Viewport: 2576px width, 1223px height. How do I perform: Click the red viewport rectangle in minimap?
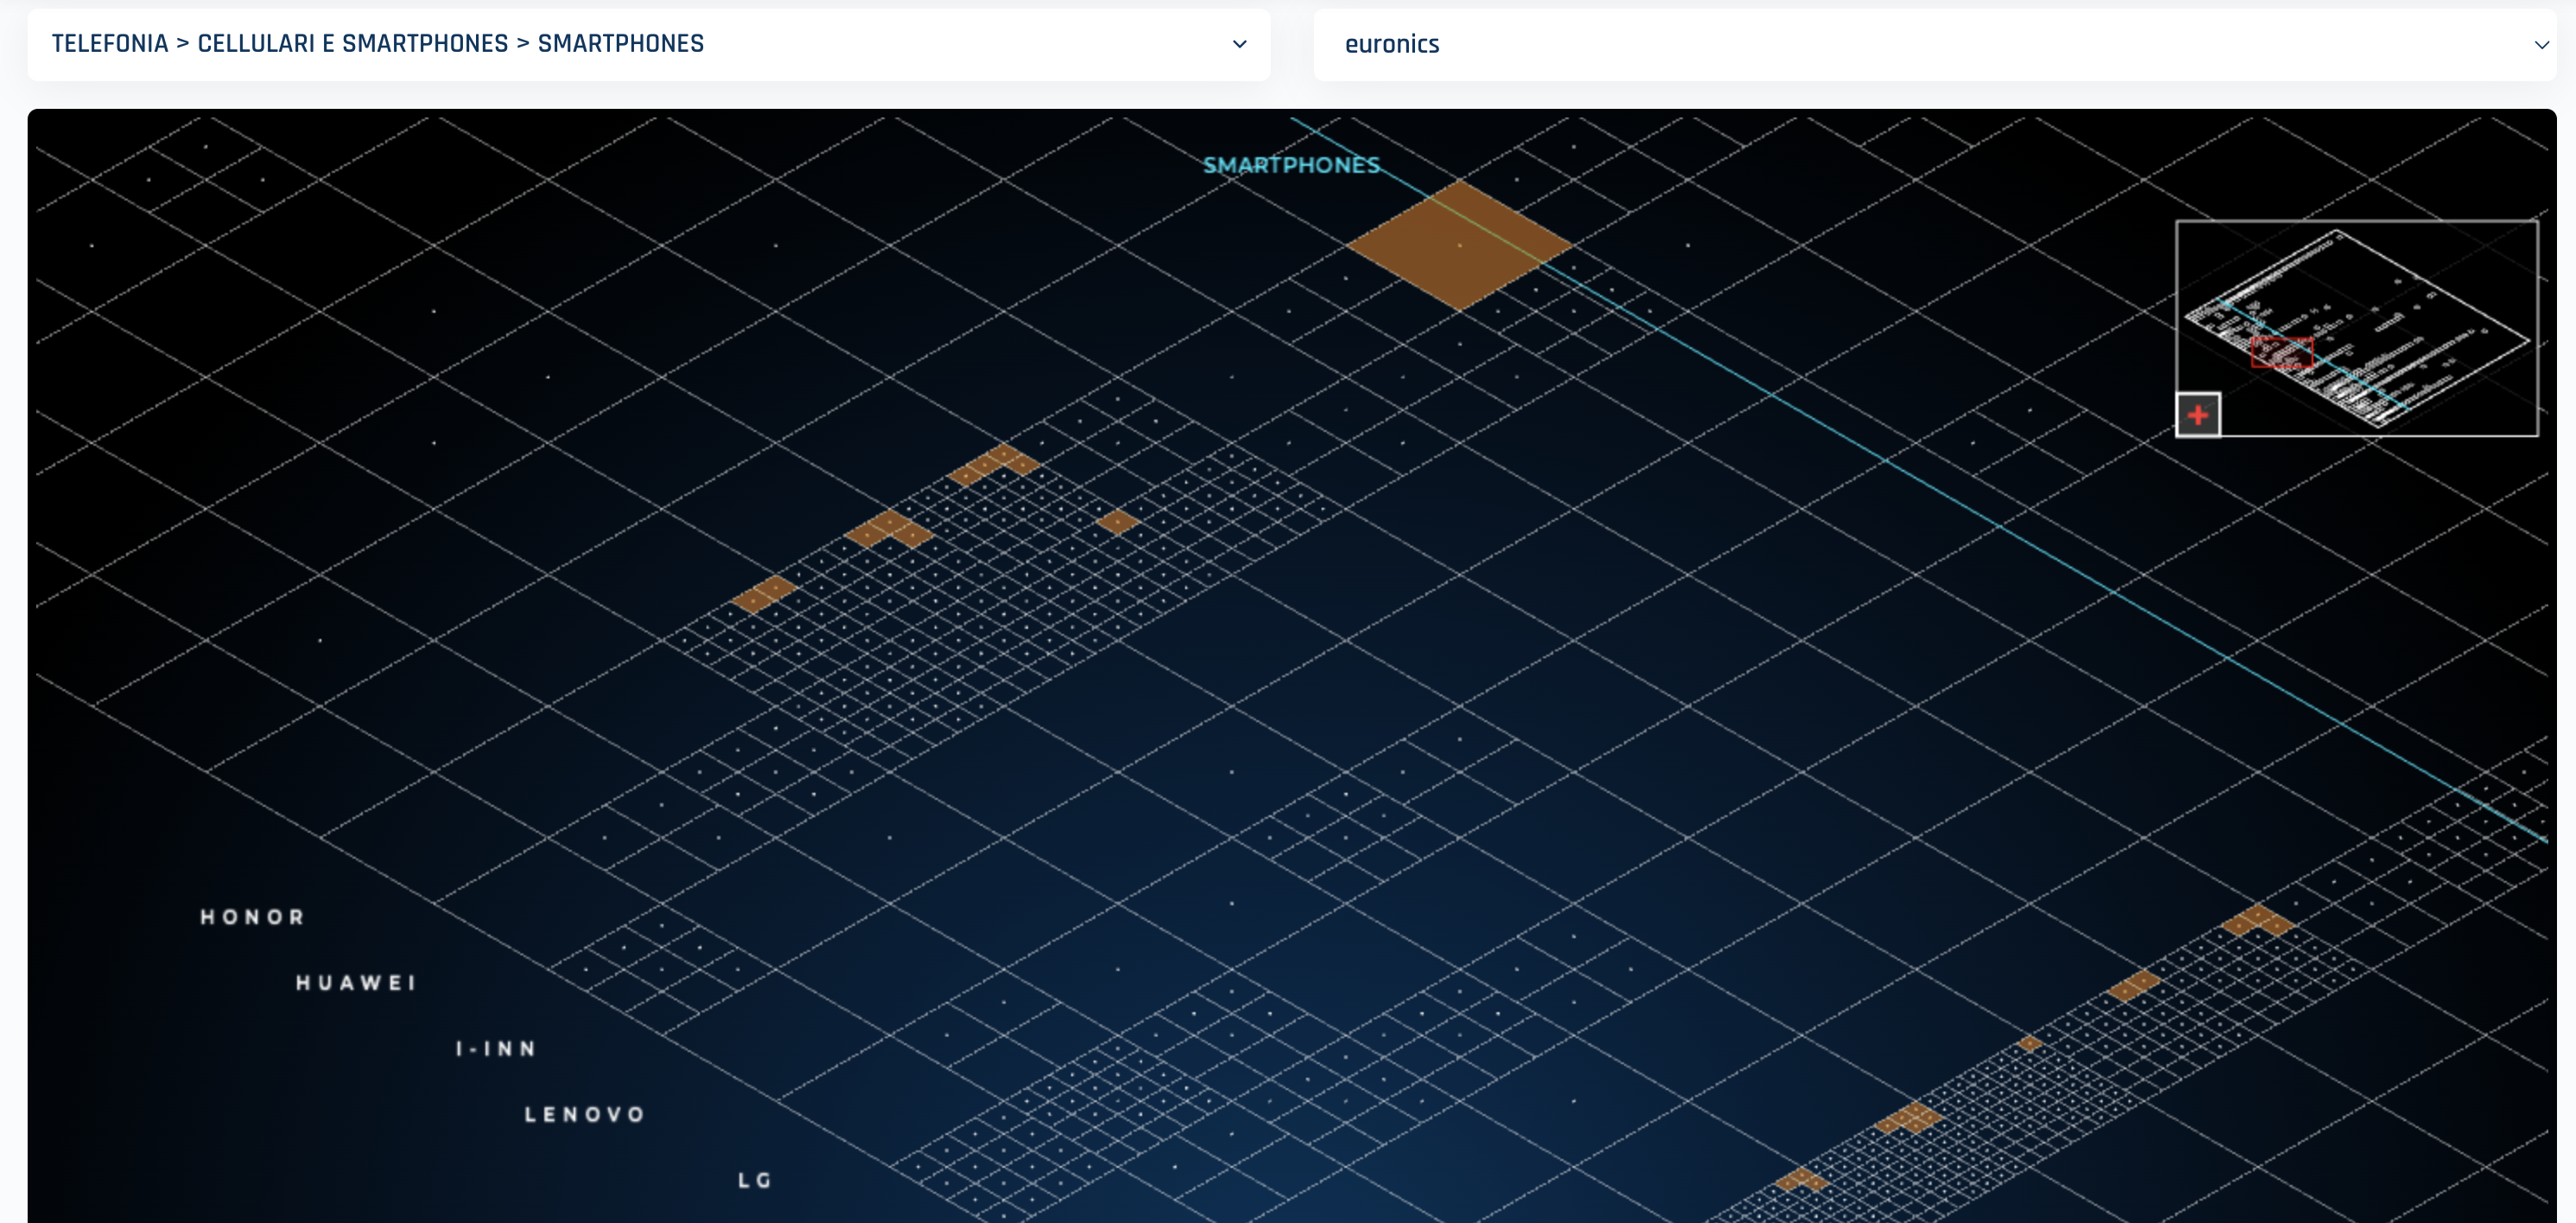[2283, 352]
